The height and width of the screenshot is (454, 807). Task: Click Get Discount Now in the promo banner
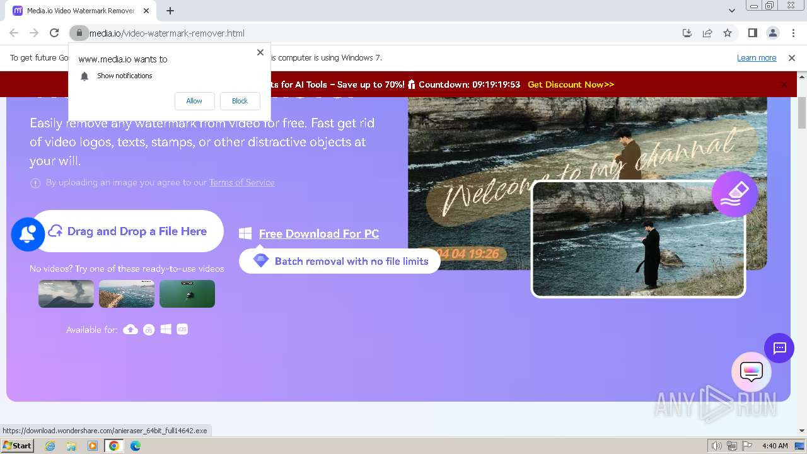point(571,84)
